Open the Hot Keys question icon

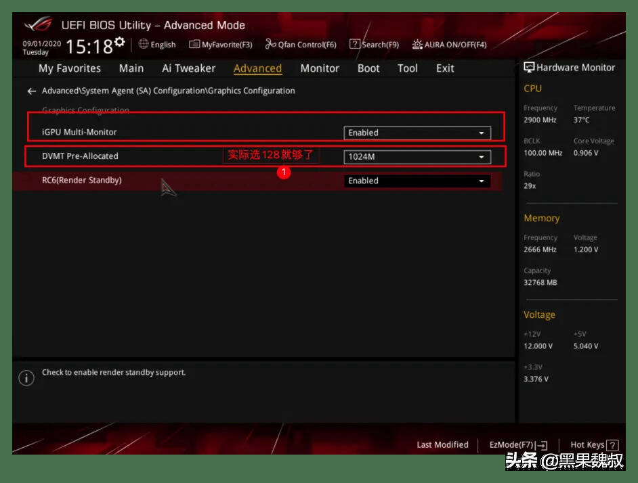(612, 445)
